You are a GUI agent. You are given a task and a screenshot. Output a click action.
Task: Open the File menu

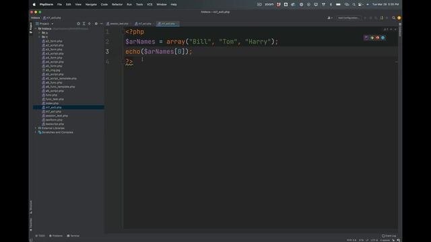pyautogui.click(x=59, y=5)
